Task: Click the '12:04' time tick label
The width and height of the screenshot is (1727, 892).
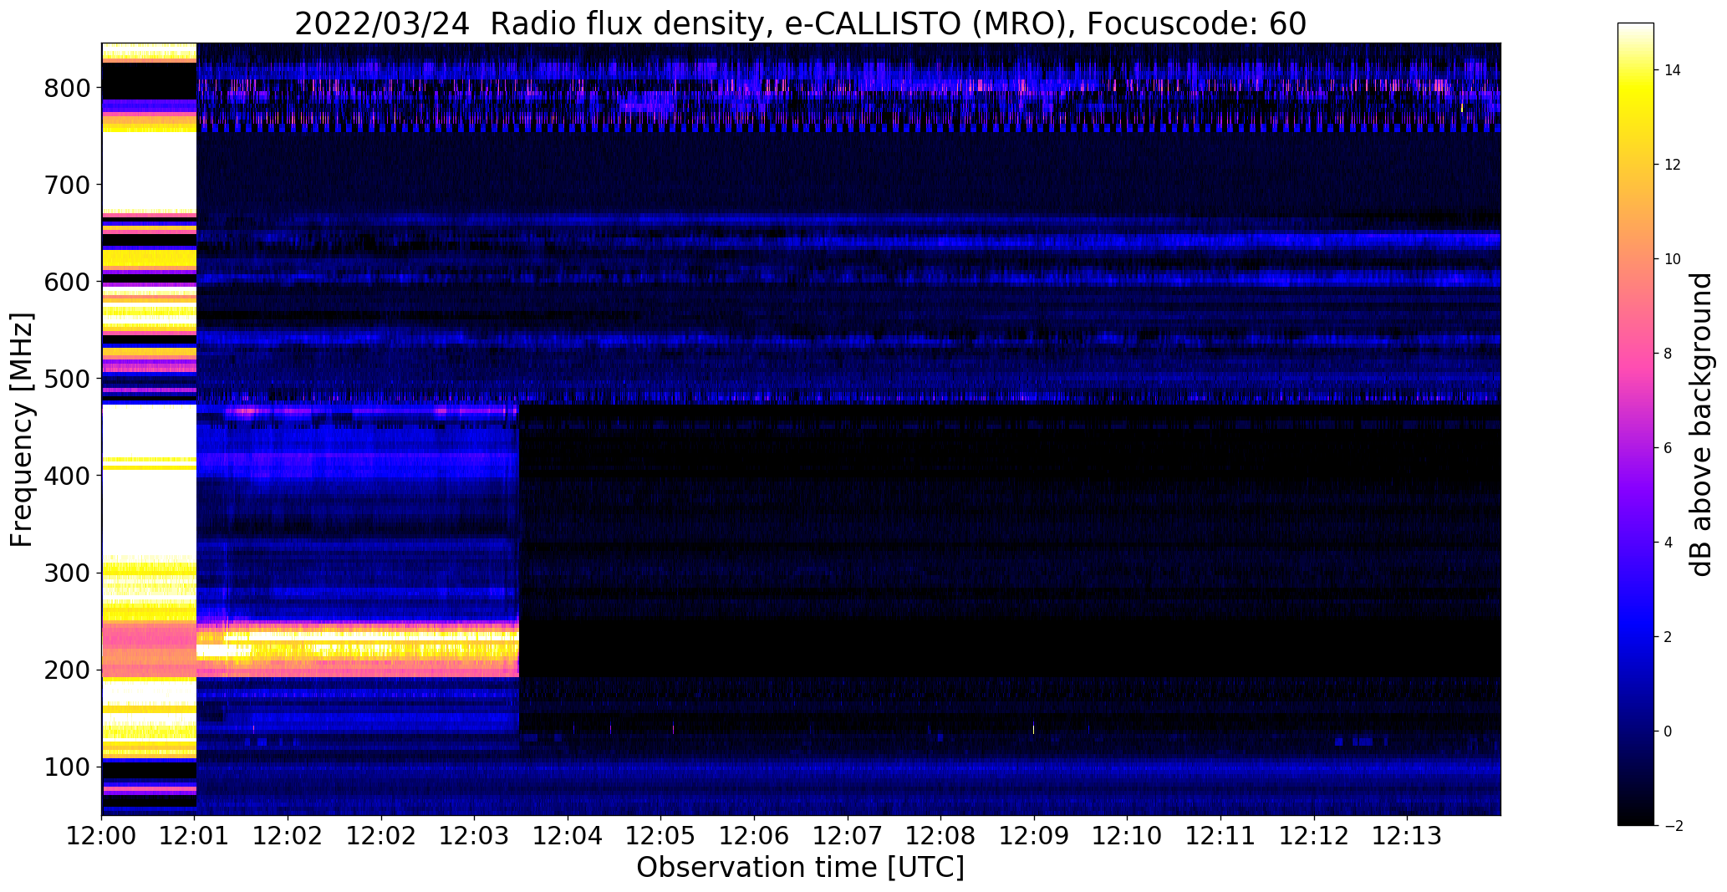Action: pos(568,835)
